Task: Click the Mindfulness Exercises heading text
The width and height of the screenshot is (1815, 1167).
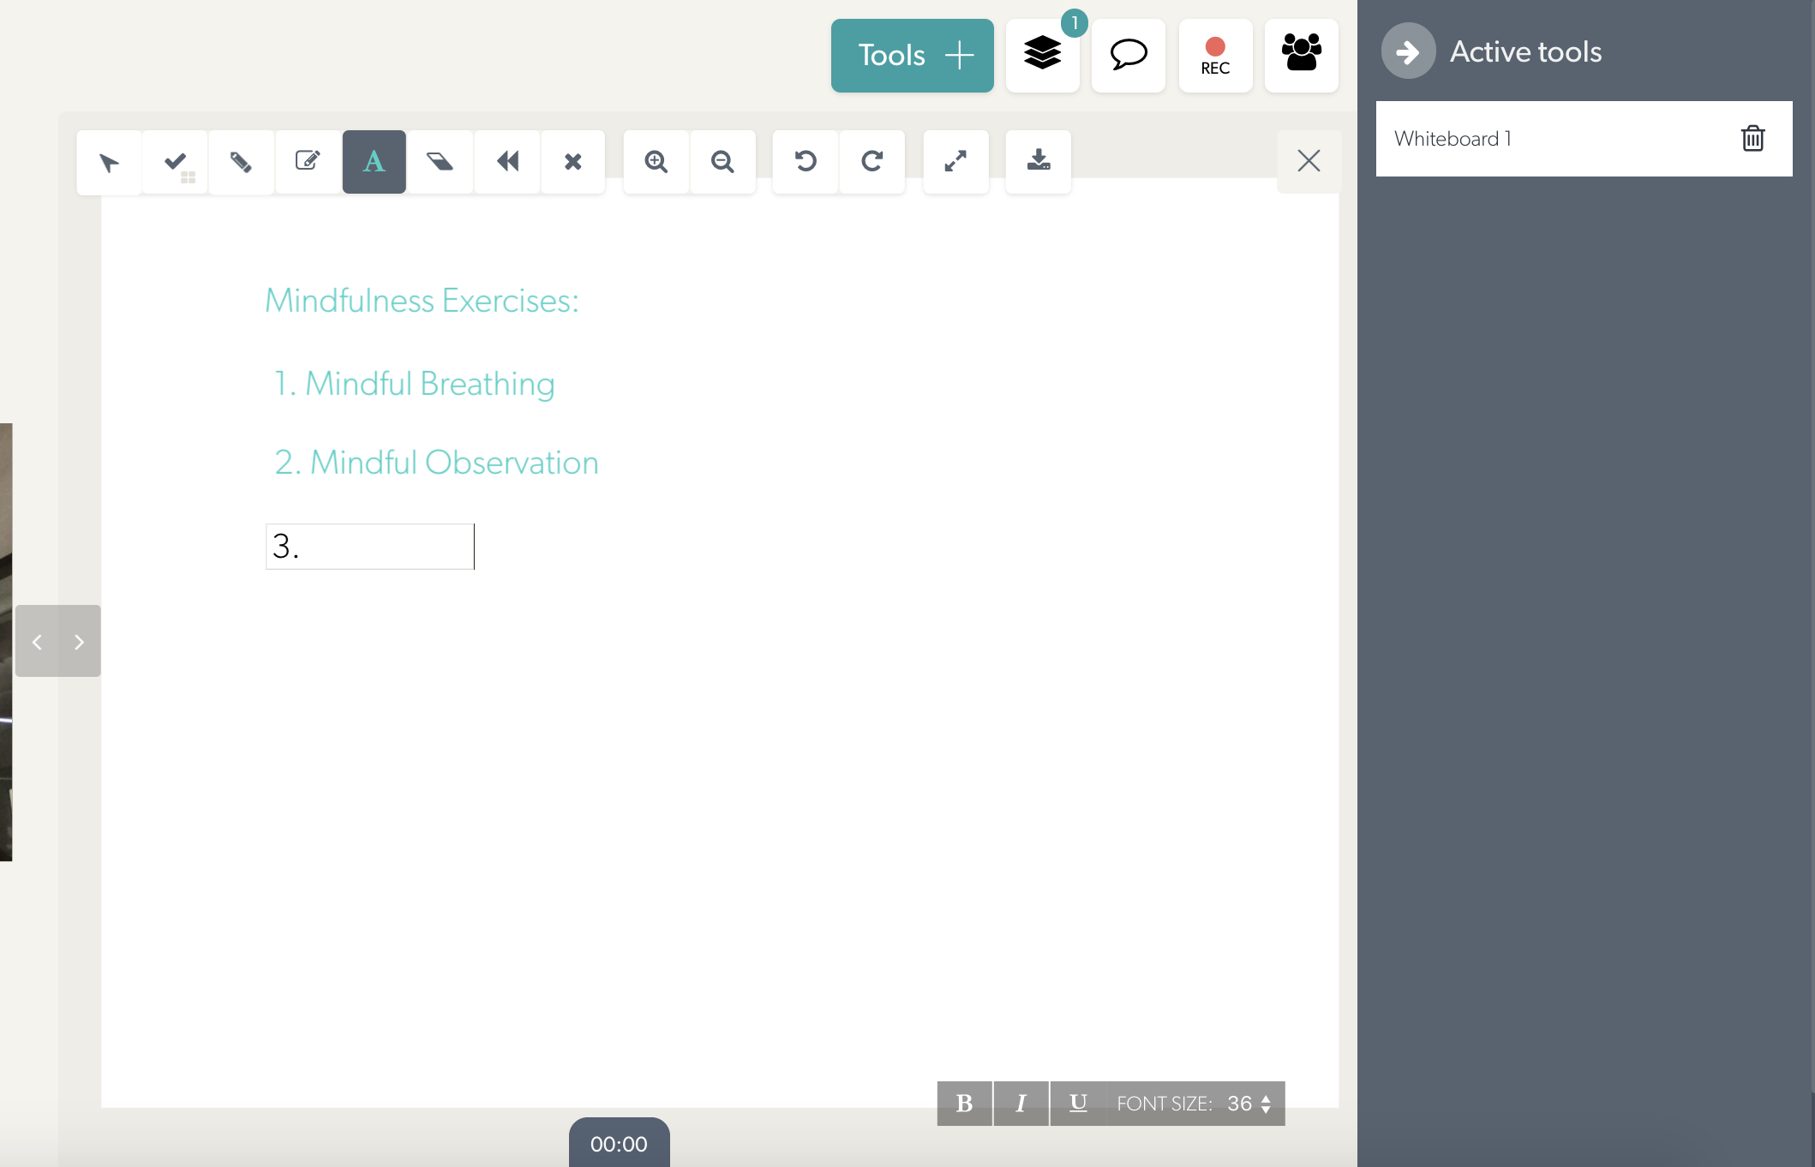Action: click(422, 301)
